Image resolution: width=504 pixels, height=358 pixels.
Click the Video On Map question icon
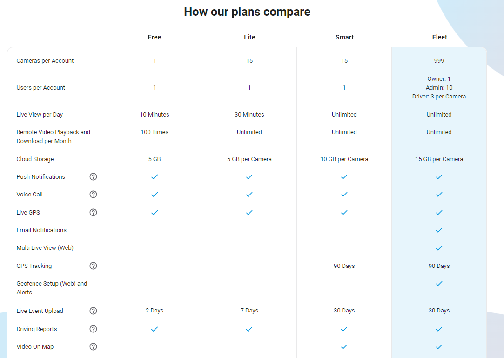pyautogui.click(x=93, y=347)
